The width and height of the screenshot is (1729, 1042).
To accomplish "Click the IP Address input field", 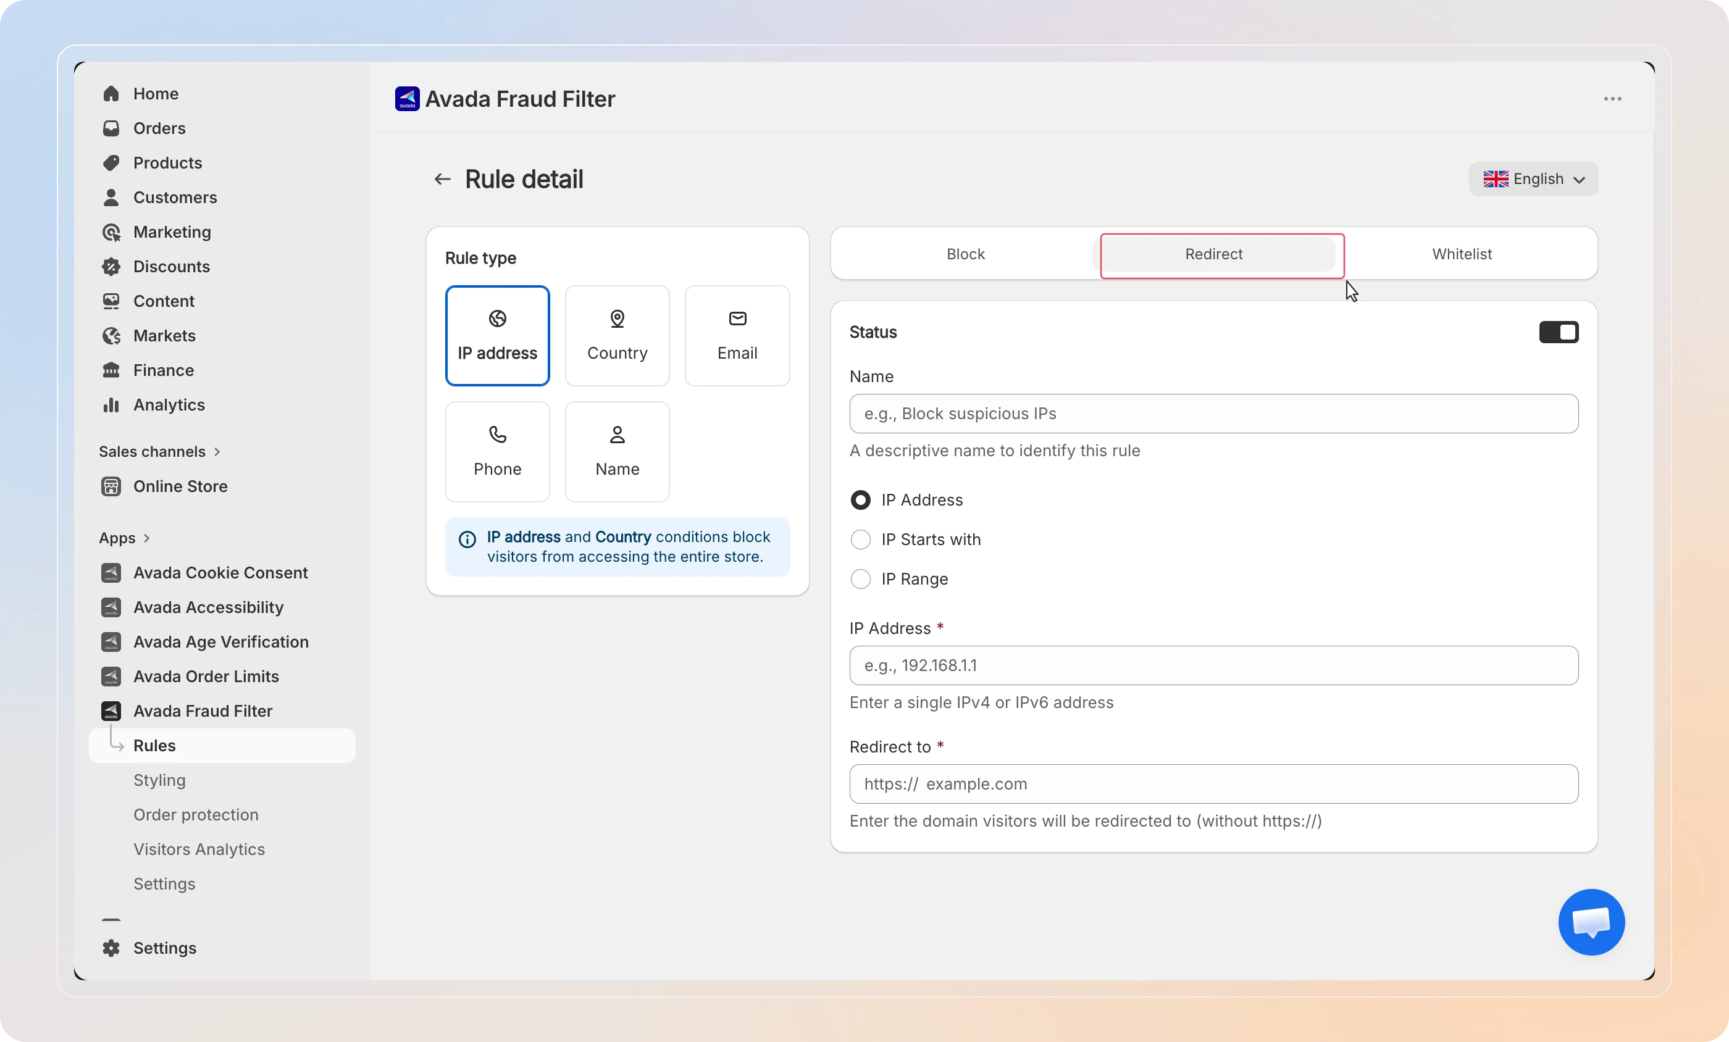I will click(x=1214, y=665).
